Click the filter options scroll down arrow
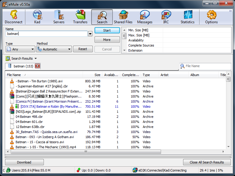Image resolution: width=235 pixels, height=176 pixels. 124,50
